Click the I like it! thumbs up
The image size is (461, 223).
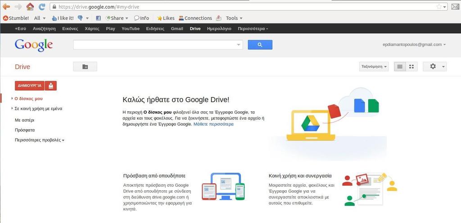pyautogui.click(x=63, y=18)
